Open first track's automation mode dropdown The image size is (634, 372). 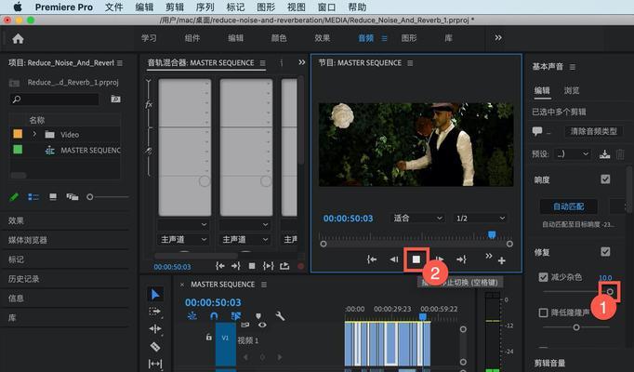tap(183, 224)
